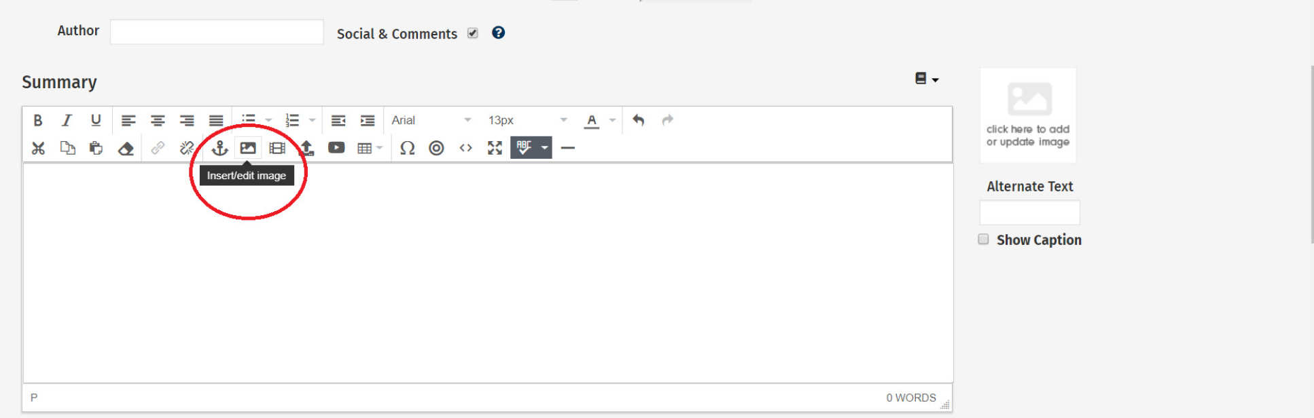
Task: Toggle fullscreen editor mode
Action: pos(495,148)
